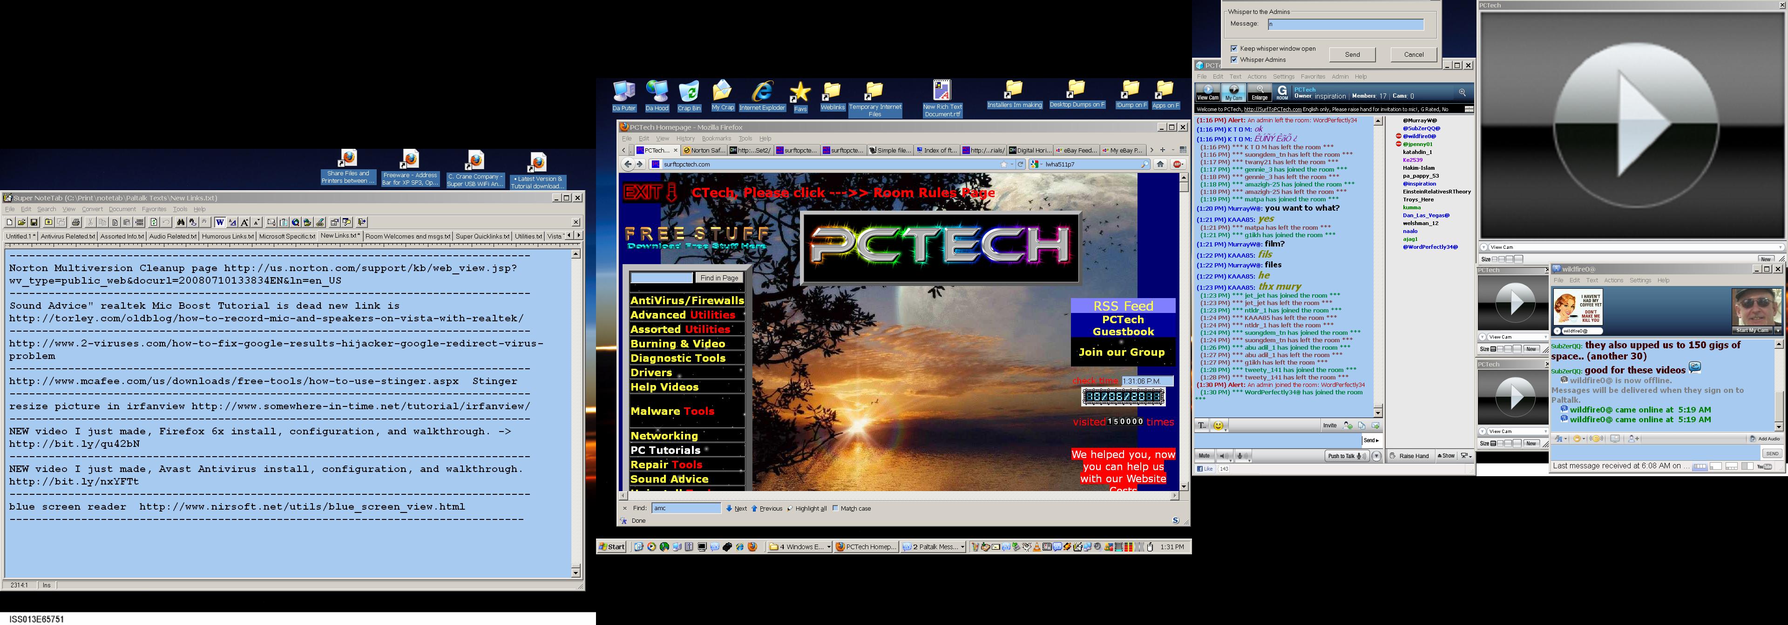This screenshot has width=1788, height=625.
Task: Click View Cam icon in PCTech room toolbar
Action: click(1208, 92)
